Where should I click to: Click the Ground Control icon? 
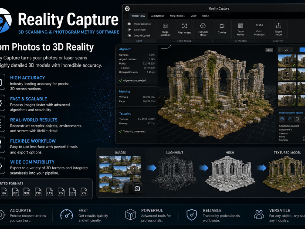click(129, 36)
